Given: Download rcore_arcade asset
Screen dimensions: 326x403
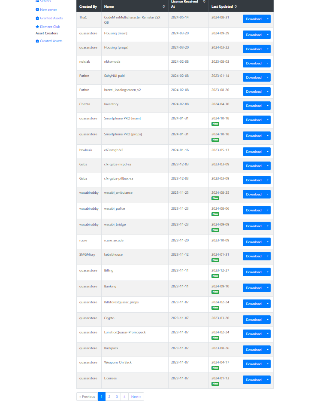Looking at the screenshot, I should (254, 242).
